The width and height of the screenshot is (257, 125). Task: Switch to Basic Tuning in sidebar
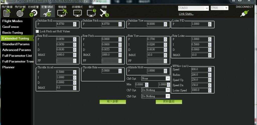pos(13,33)
